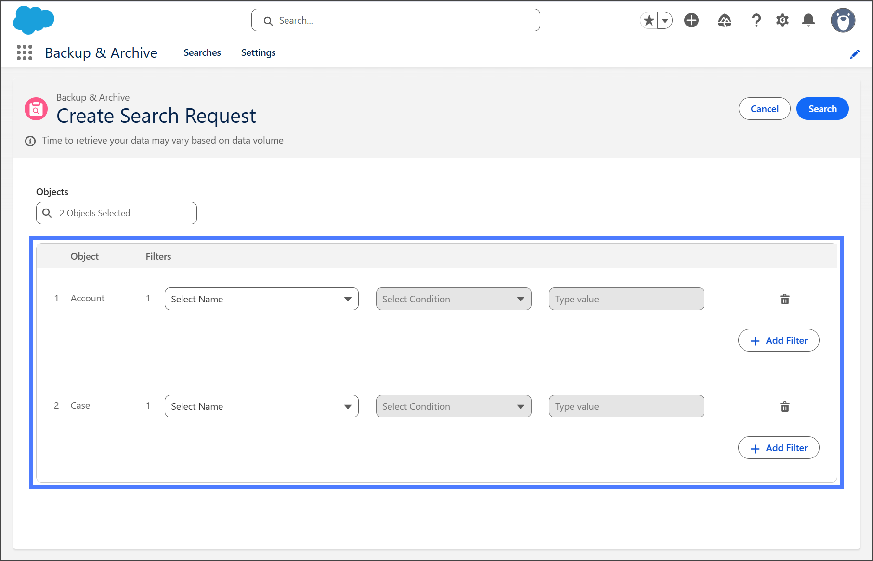
Task: Open the Setup gear icon
Action: pyautogui.click(x=782, y=20)
